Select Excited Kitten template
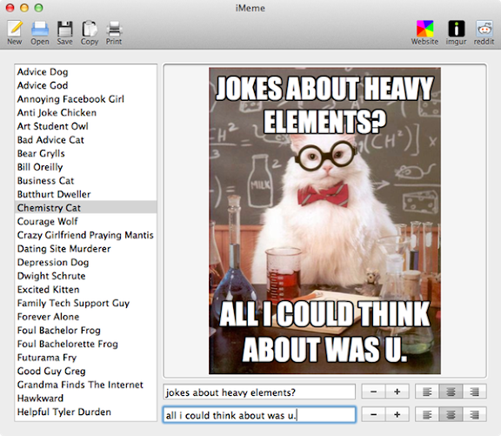Image resolution: width=501 pixels, height=436 pixels. [x=85, y=289]
